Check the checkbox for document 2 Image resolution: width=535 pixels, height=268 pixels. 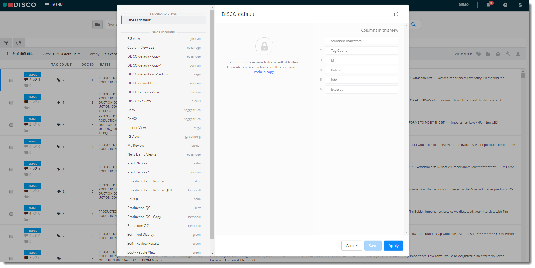point(11,103)
